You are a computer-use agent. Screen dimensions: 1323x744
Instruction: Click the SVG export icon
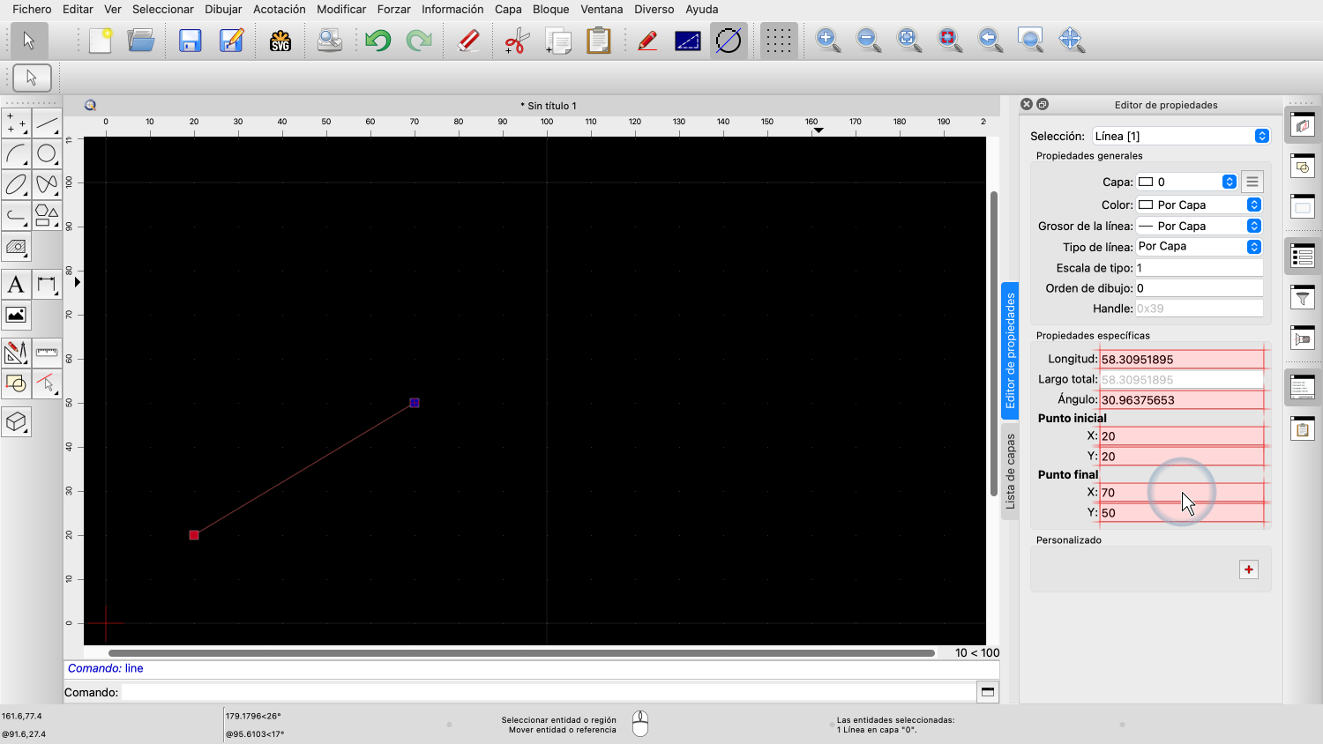pos(280,41)
